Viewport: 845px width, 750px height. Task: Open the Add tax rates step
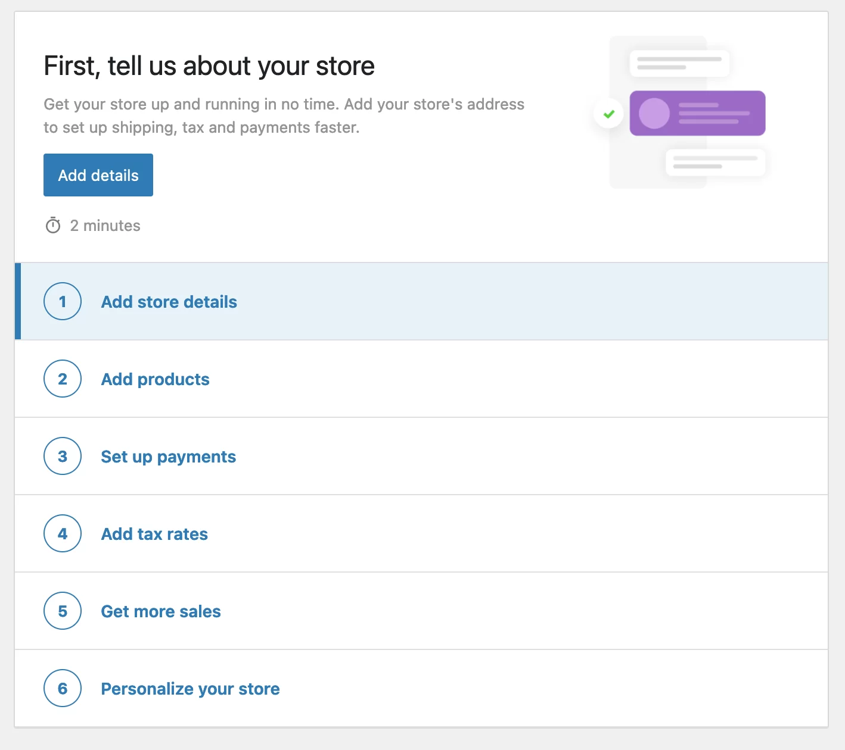click(x=421, y=533)
